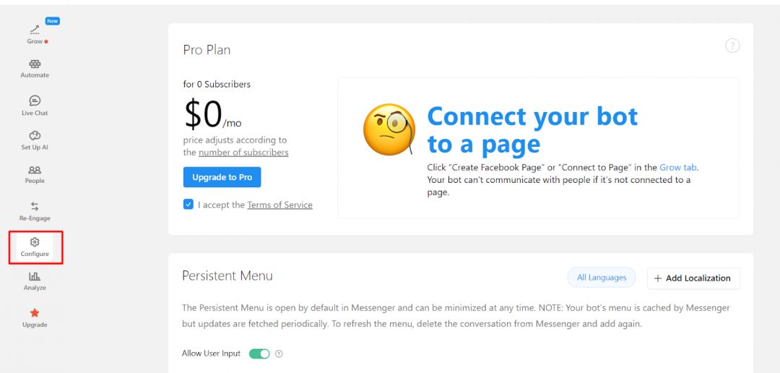
Task: Open the Terms of Service link
Action: pos(279,205)
